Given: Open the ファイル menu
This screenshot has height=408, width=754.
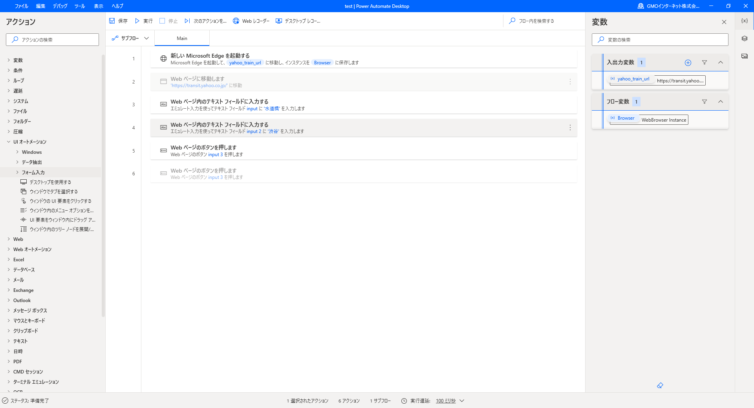Looking at the screenshot, I should click(21, 6).
